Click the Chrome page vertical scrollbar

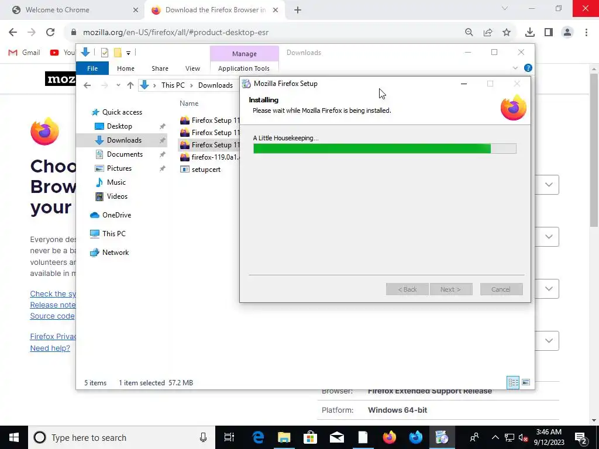(x=594, y=151)
